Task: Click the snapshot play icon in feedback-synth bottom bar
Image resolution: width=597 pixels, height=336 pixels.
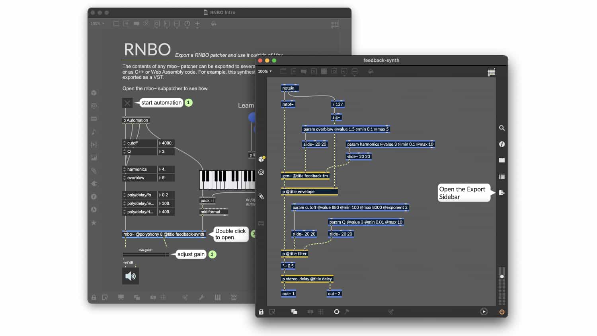Action: pos(484,312)
